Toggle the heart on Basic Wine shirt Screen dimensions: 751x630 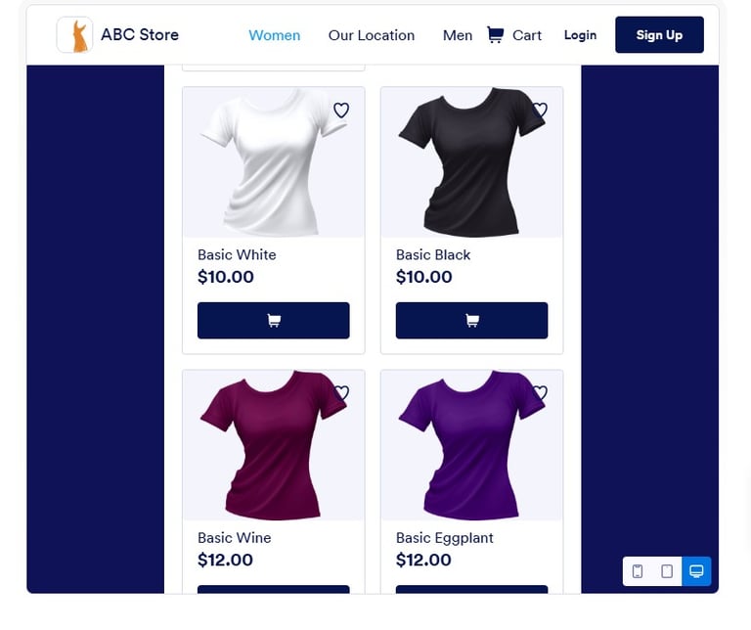341,393
